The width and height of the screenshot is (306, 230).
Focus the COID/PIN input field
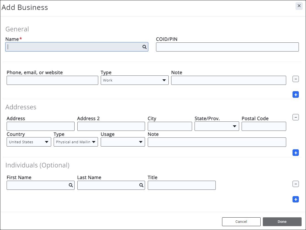pos(227,47)
